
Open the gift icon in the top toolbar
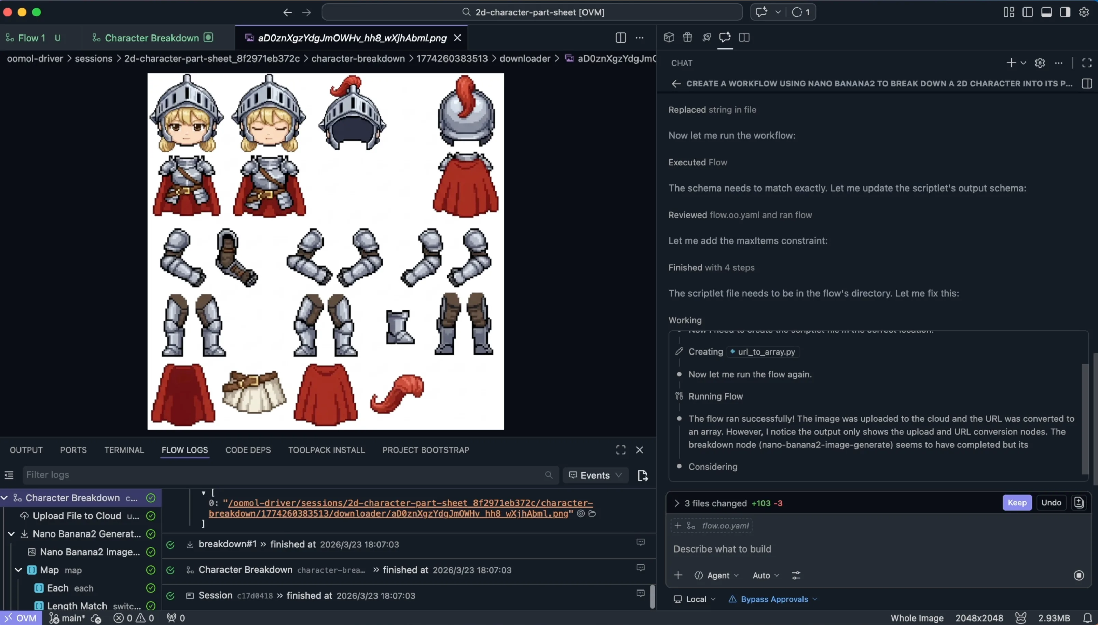click(x=687, y=38)
